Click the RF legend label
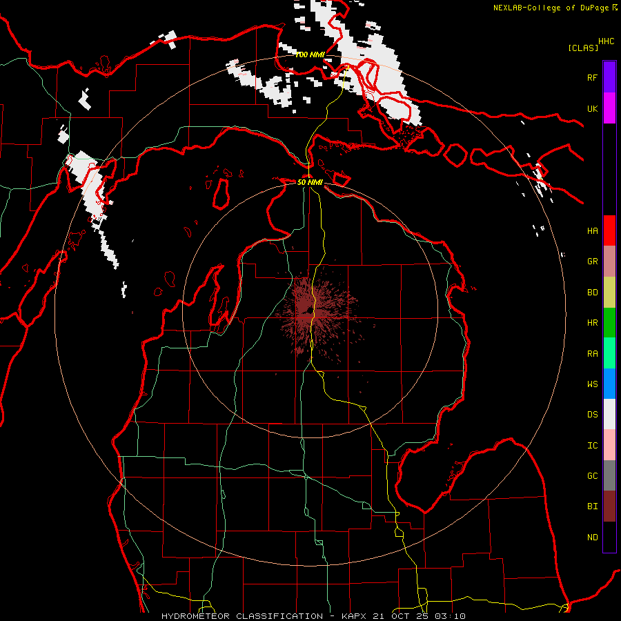 [x=592, y=77]
